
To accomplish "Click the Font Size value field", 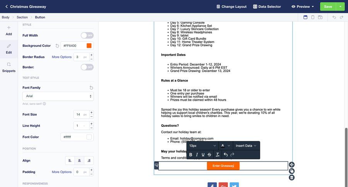I will click(x=81, y=114).
